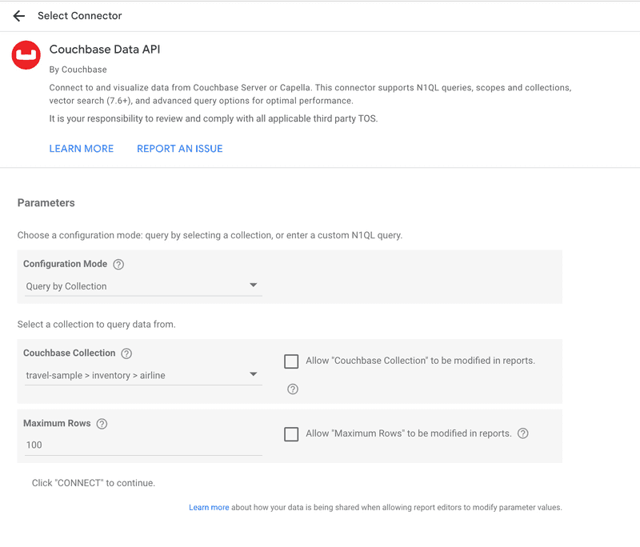The image size is (640, 547).
Task: Open help icon below Couchbase Collection checkbox
Action: [x=293, y=389]
